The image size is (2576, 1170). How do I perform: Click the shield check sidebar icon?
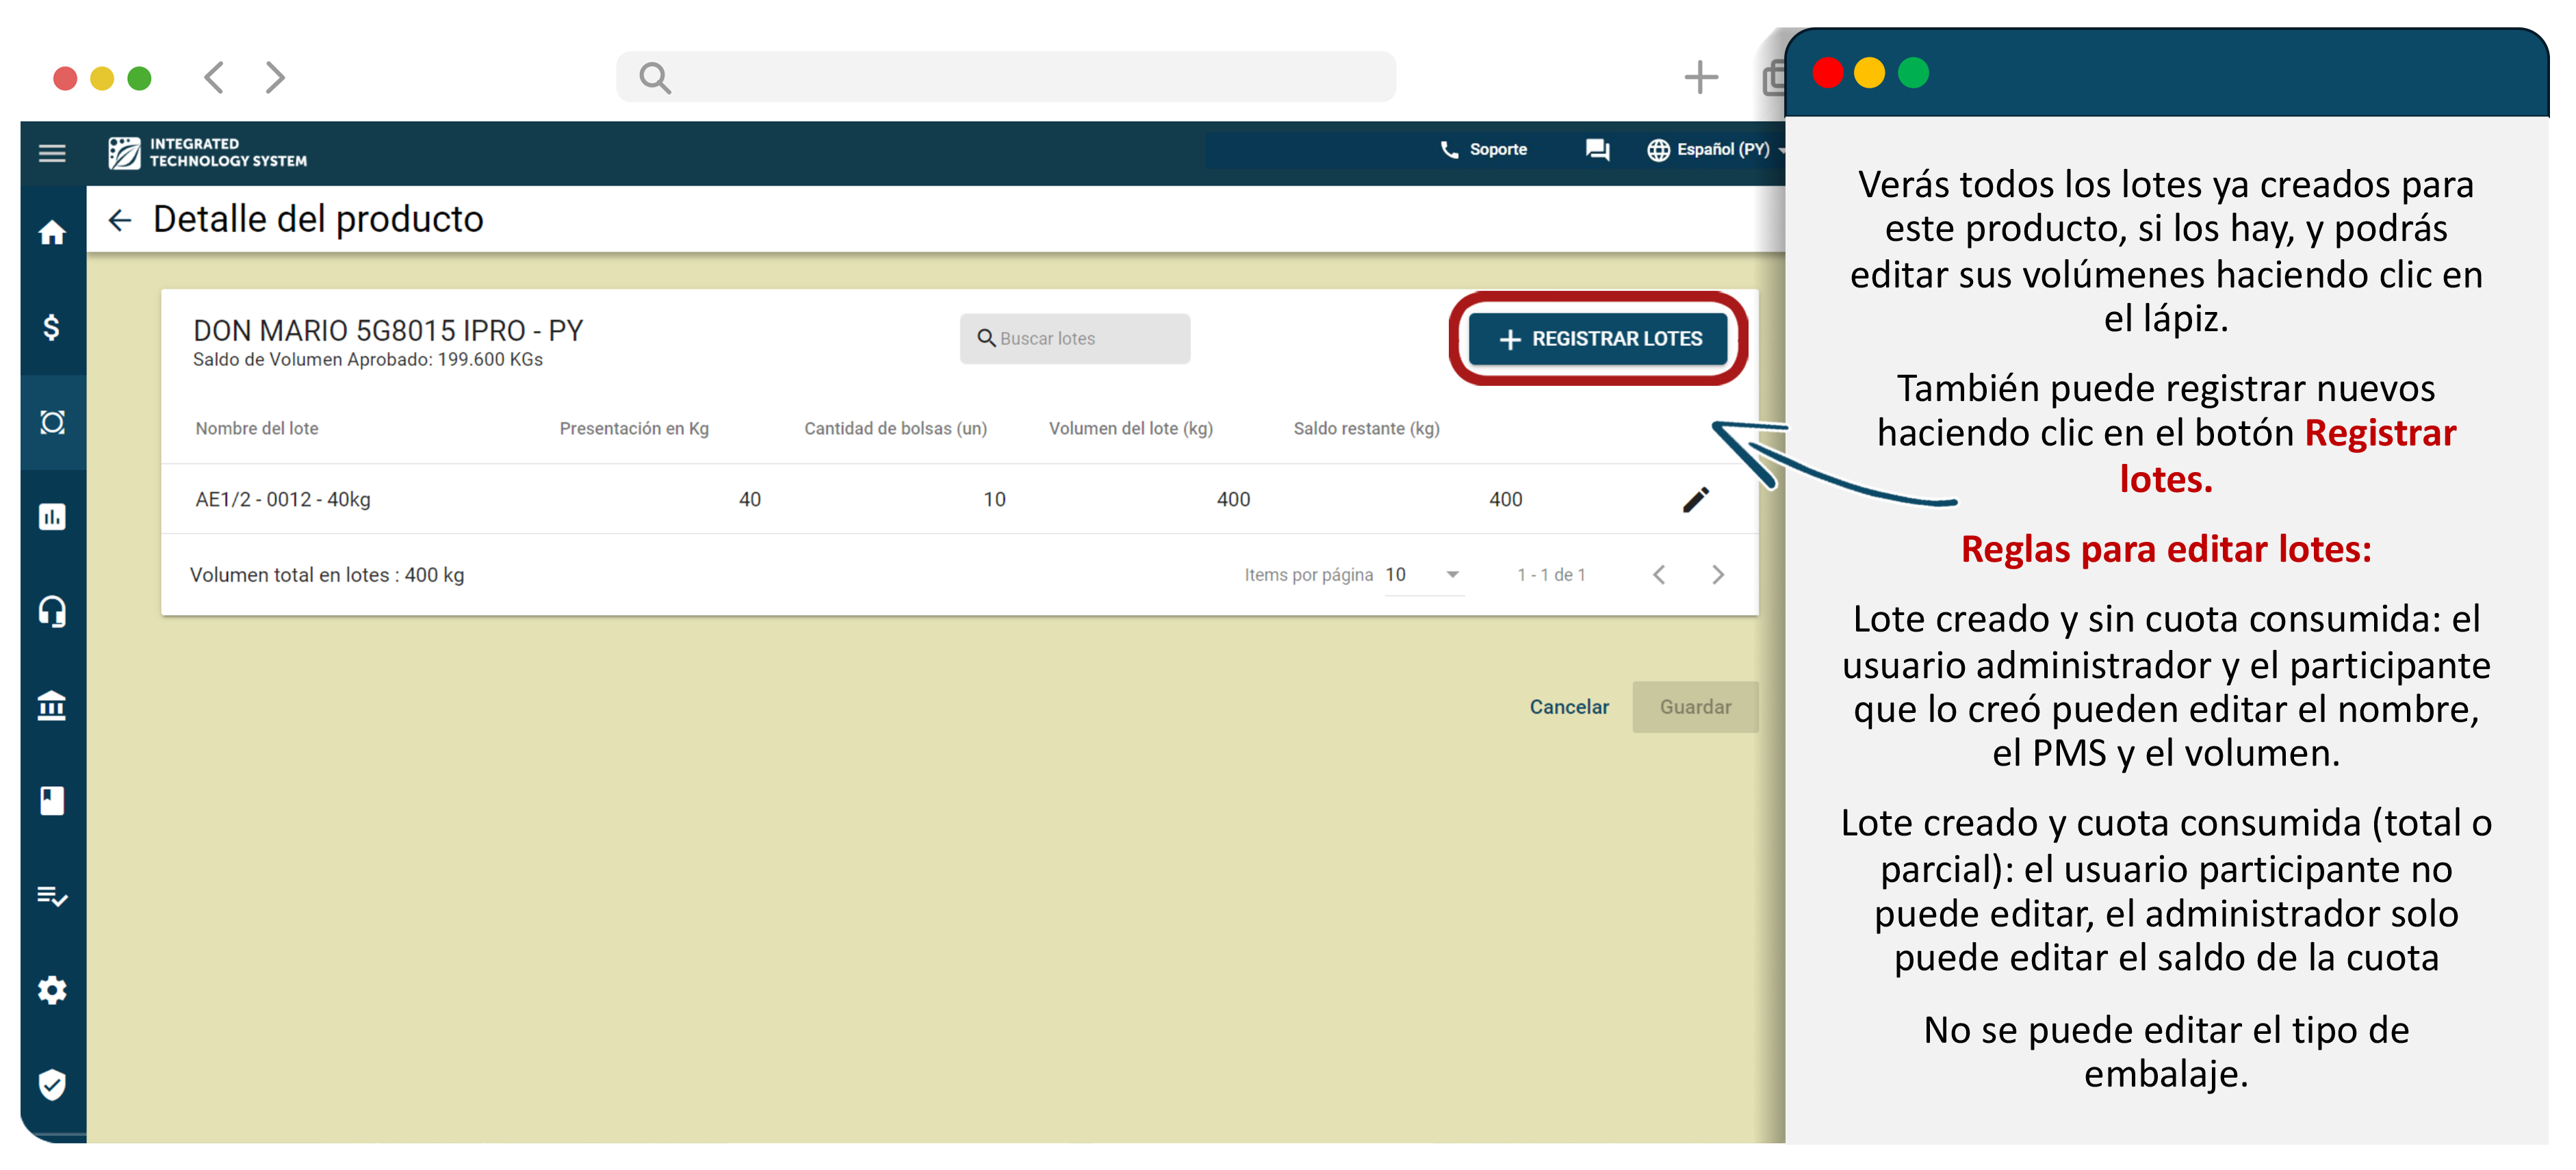pos(52,1083)
